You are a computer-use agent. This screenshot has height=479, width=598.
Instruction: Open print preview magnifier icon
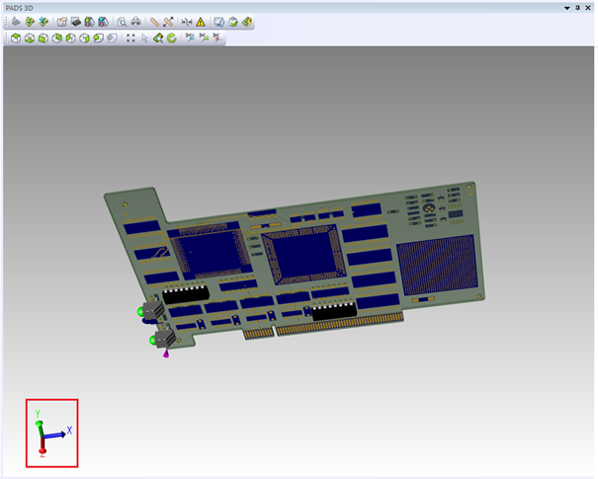coord(122,22)
